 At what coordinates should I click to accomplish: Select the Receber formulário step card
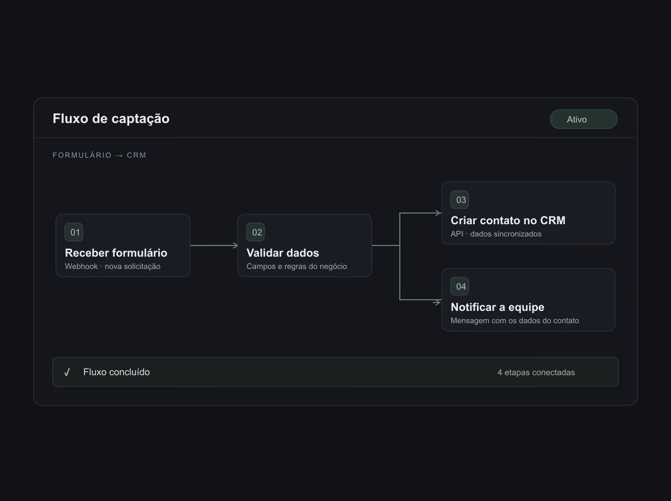(x=123, y=245)
